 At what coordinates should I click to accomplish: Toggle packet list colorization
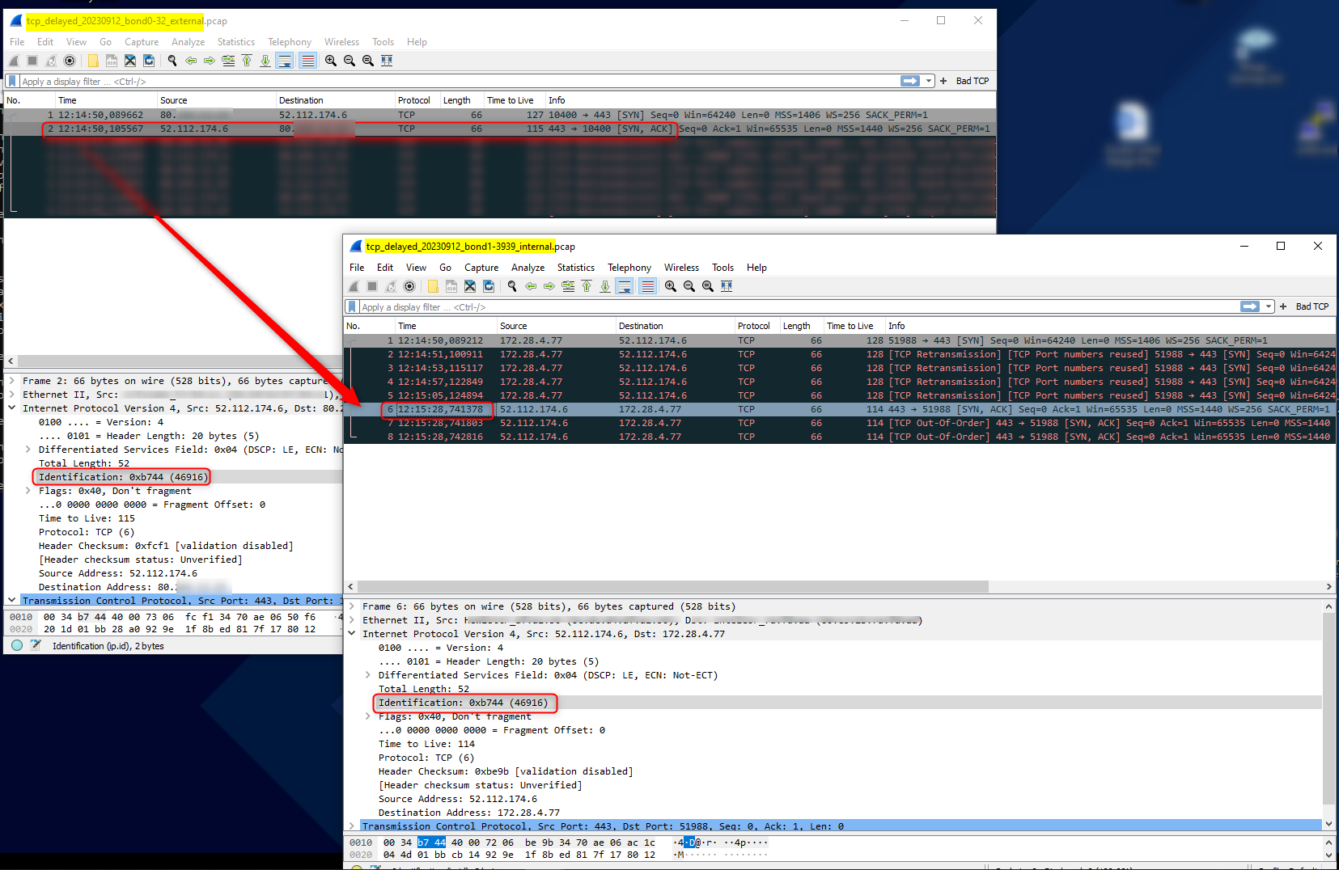(x=647, y=285)
